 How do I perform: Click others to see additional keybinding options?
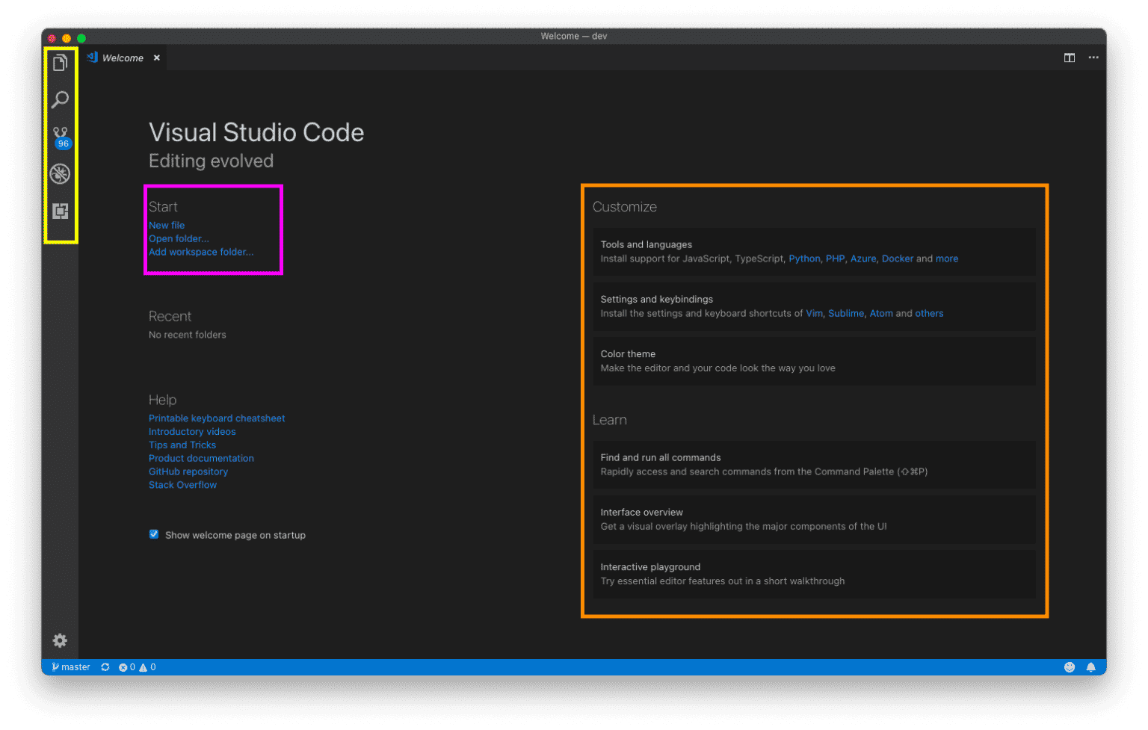tap(929, 313)
